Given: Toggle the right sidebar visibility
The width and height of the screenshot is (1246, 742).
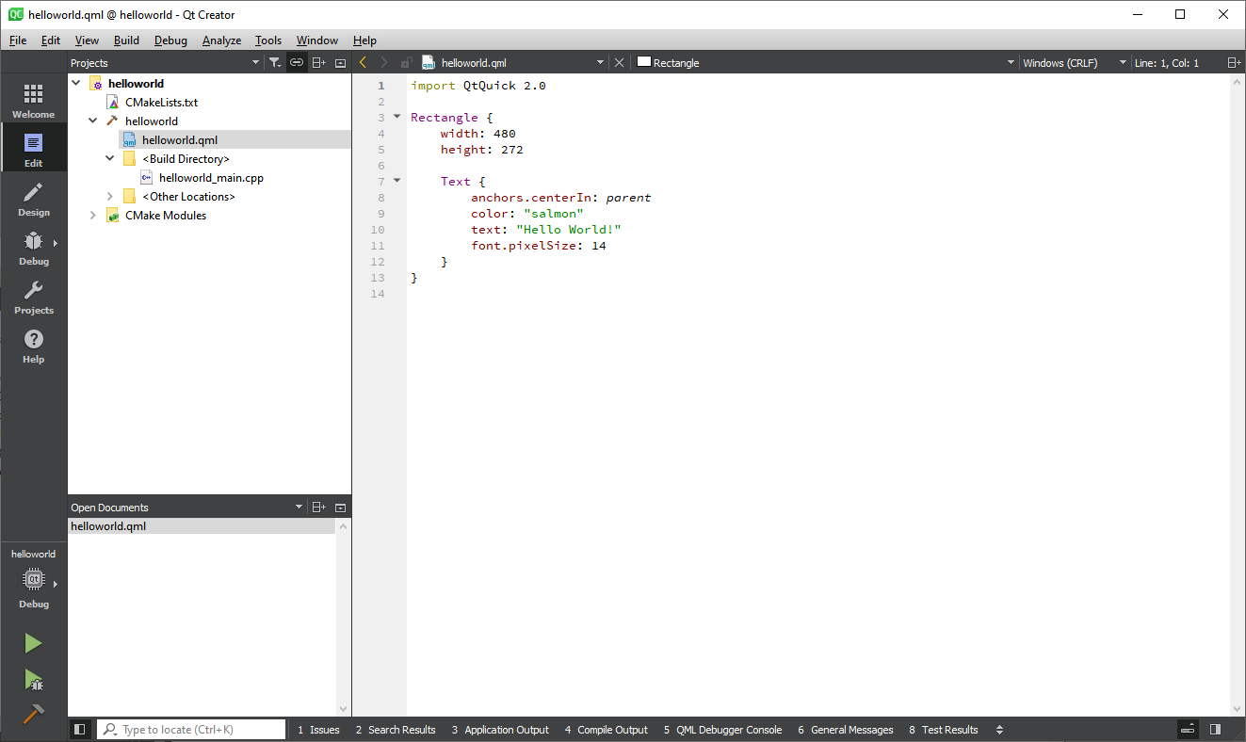Looking at the screenshot, I should (x=1216, y=730).
